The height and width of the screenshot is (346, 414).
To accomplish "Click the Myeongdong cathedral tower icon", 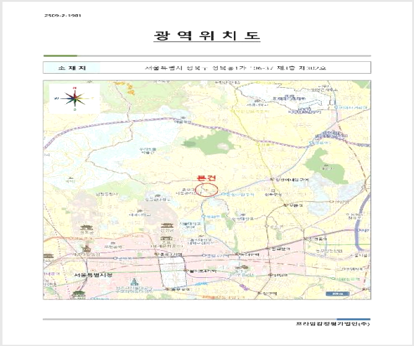I will point(135,282).
